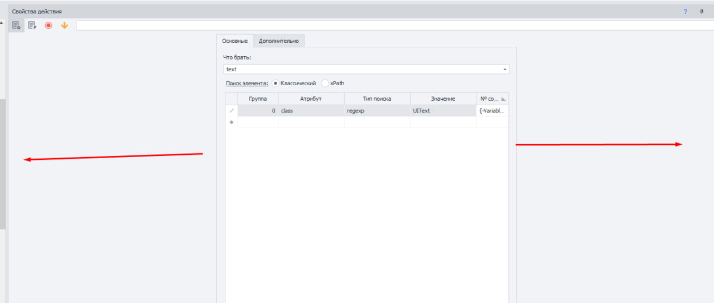Viewport: 714px width, 303px height.
Task: Click the 'Поиск элемента:' link
Action: (x=247, y=83)
